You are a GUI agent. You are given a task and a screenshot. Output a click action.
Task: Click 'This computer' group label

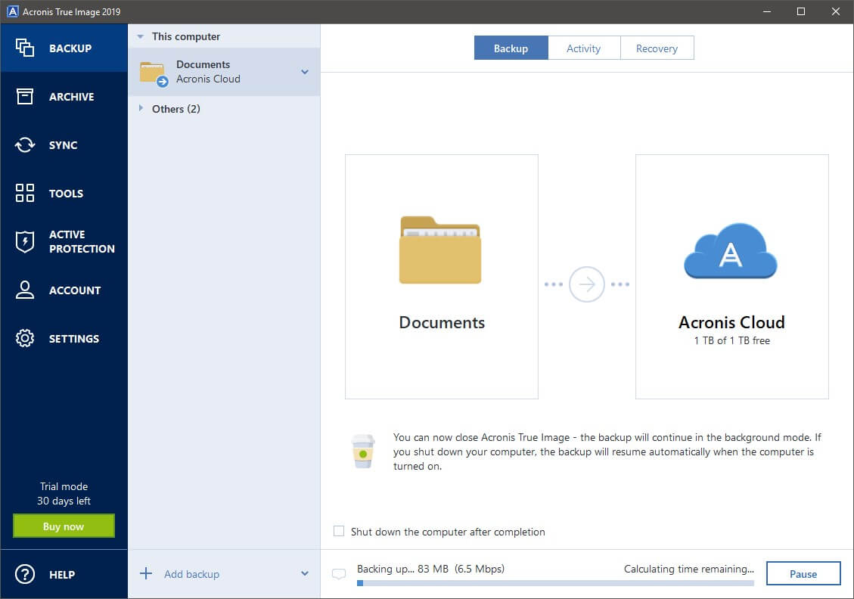tap(186, 36)
